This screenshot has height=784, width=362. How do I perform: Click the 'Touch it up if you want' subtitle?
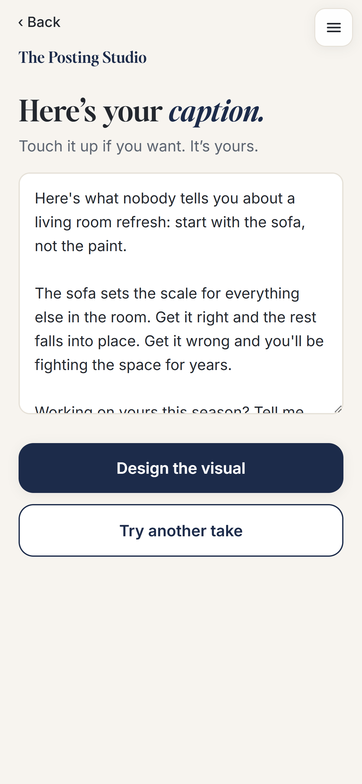tap(138, 146)
